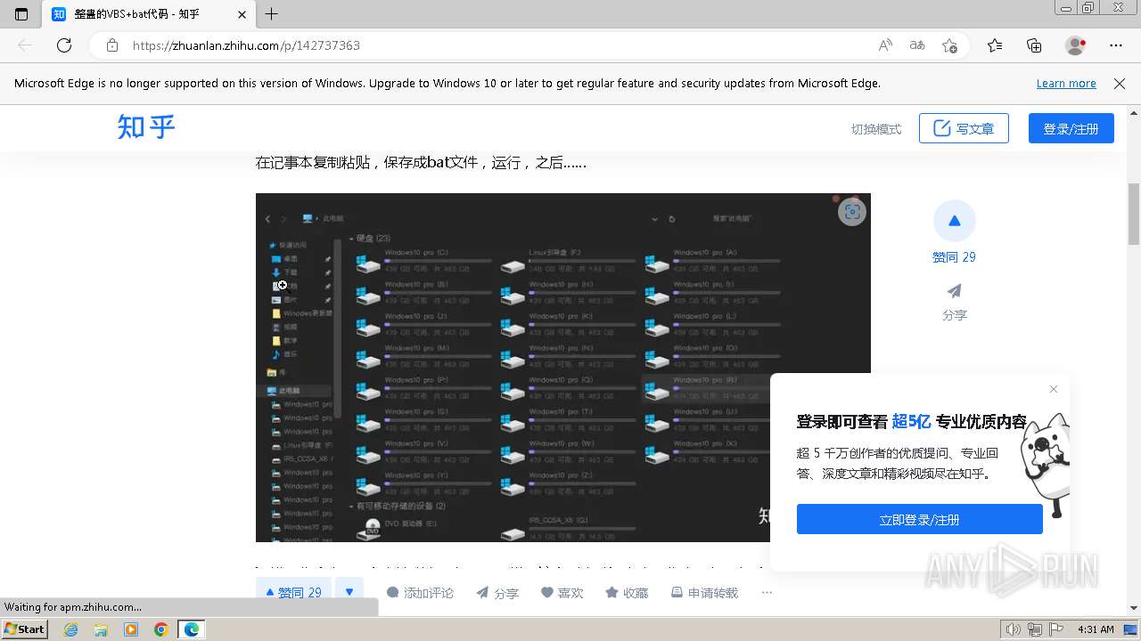View site information lock icon
The width and height of the screenshot is (1141, 641).
click(x=112, y=45)
